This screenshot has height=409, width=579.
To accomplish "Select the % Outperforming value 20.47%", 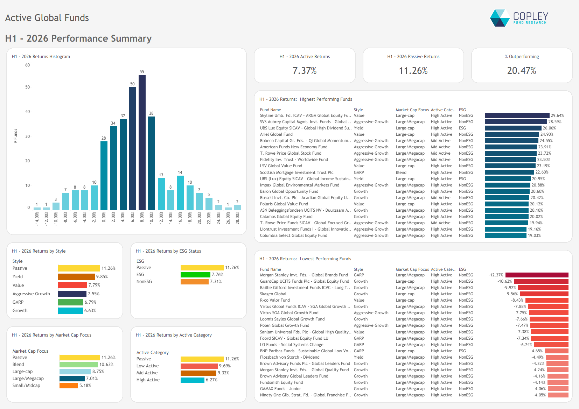I will pos(522,71).
